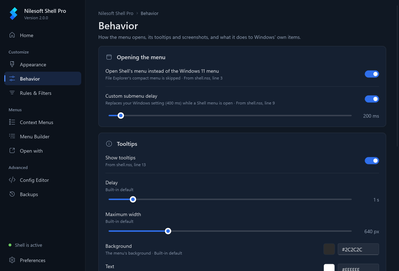Viewport: 399px width, 271px height.
Task: Click the Tooltips section heading text
Action: [x=127, y=144]
